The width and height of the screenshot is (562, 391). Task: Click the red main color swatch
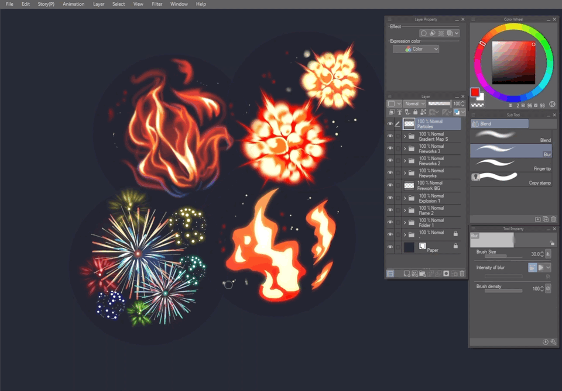point(475,92)
